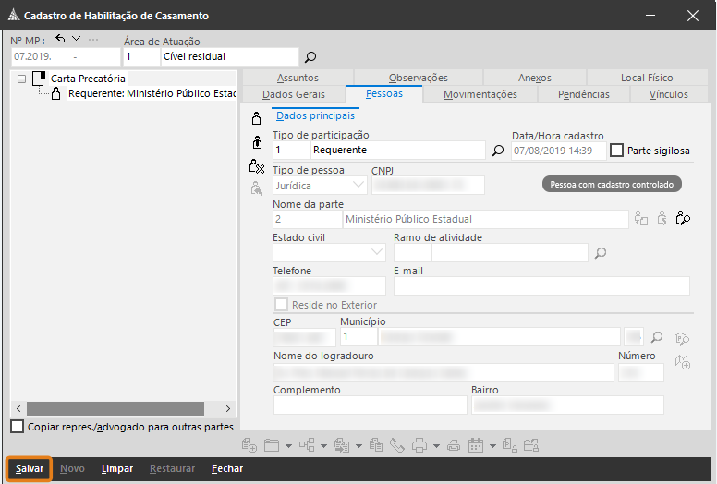
Task: Click the tree panel scroll left arrow
Action: coord(18,408)
